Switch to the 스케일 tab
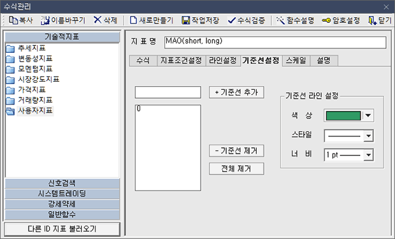Image resolution: width=395 pixels, height=239 pixels. coord(296,61)
